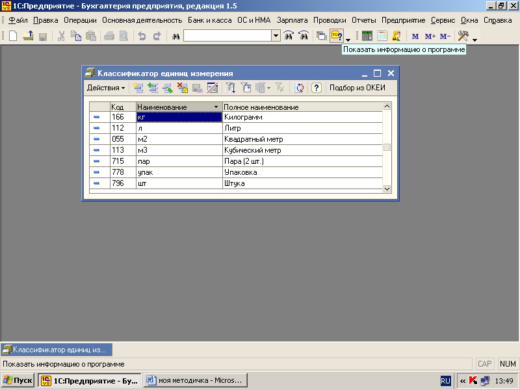520x390 pixels.
Task: Click inside the toolbar search text field
Action: [x=227, y=36]
